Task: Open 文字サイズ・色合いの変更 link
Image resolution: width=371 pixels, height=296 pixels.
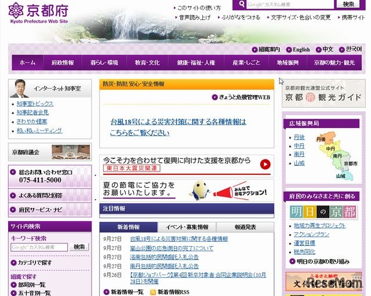Action: tap(300, 17)
